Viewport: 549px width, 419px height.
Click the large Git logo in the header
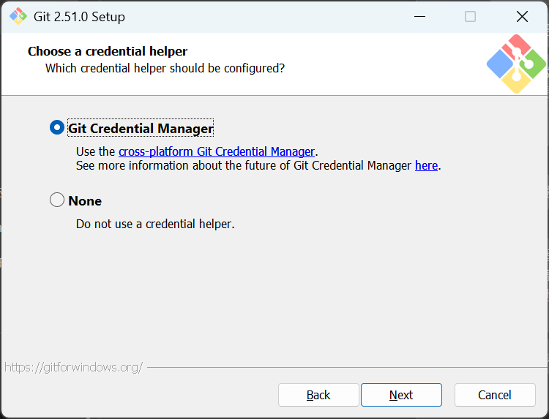pos(516,64)
